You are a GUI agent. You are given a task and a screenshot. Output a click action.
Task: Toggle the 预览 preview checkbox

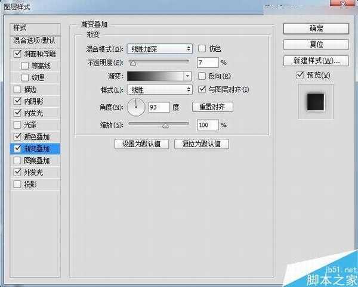coord(300,76)
